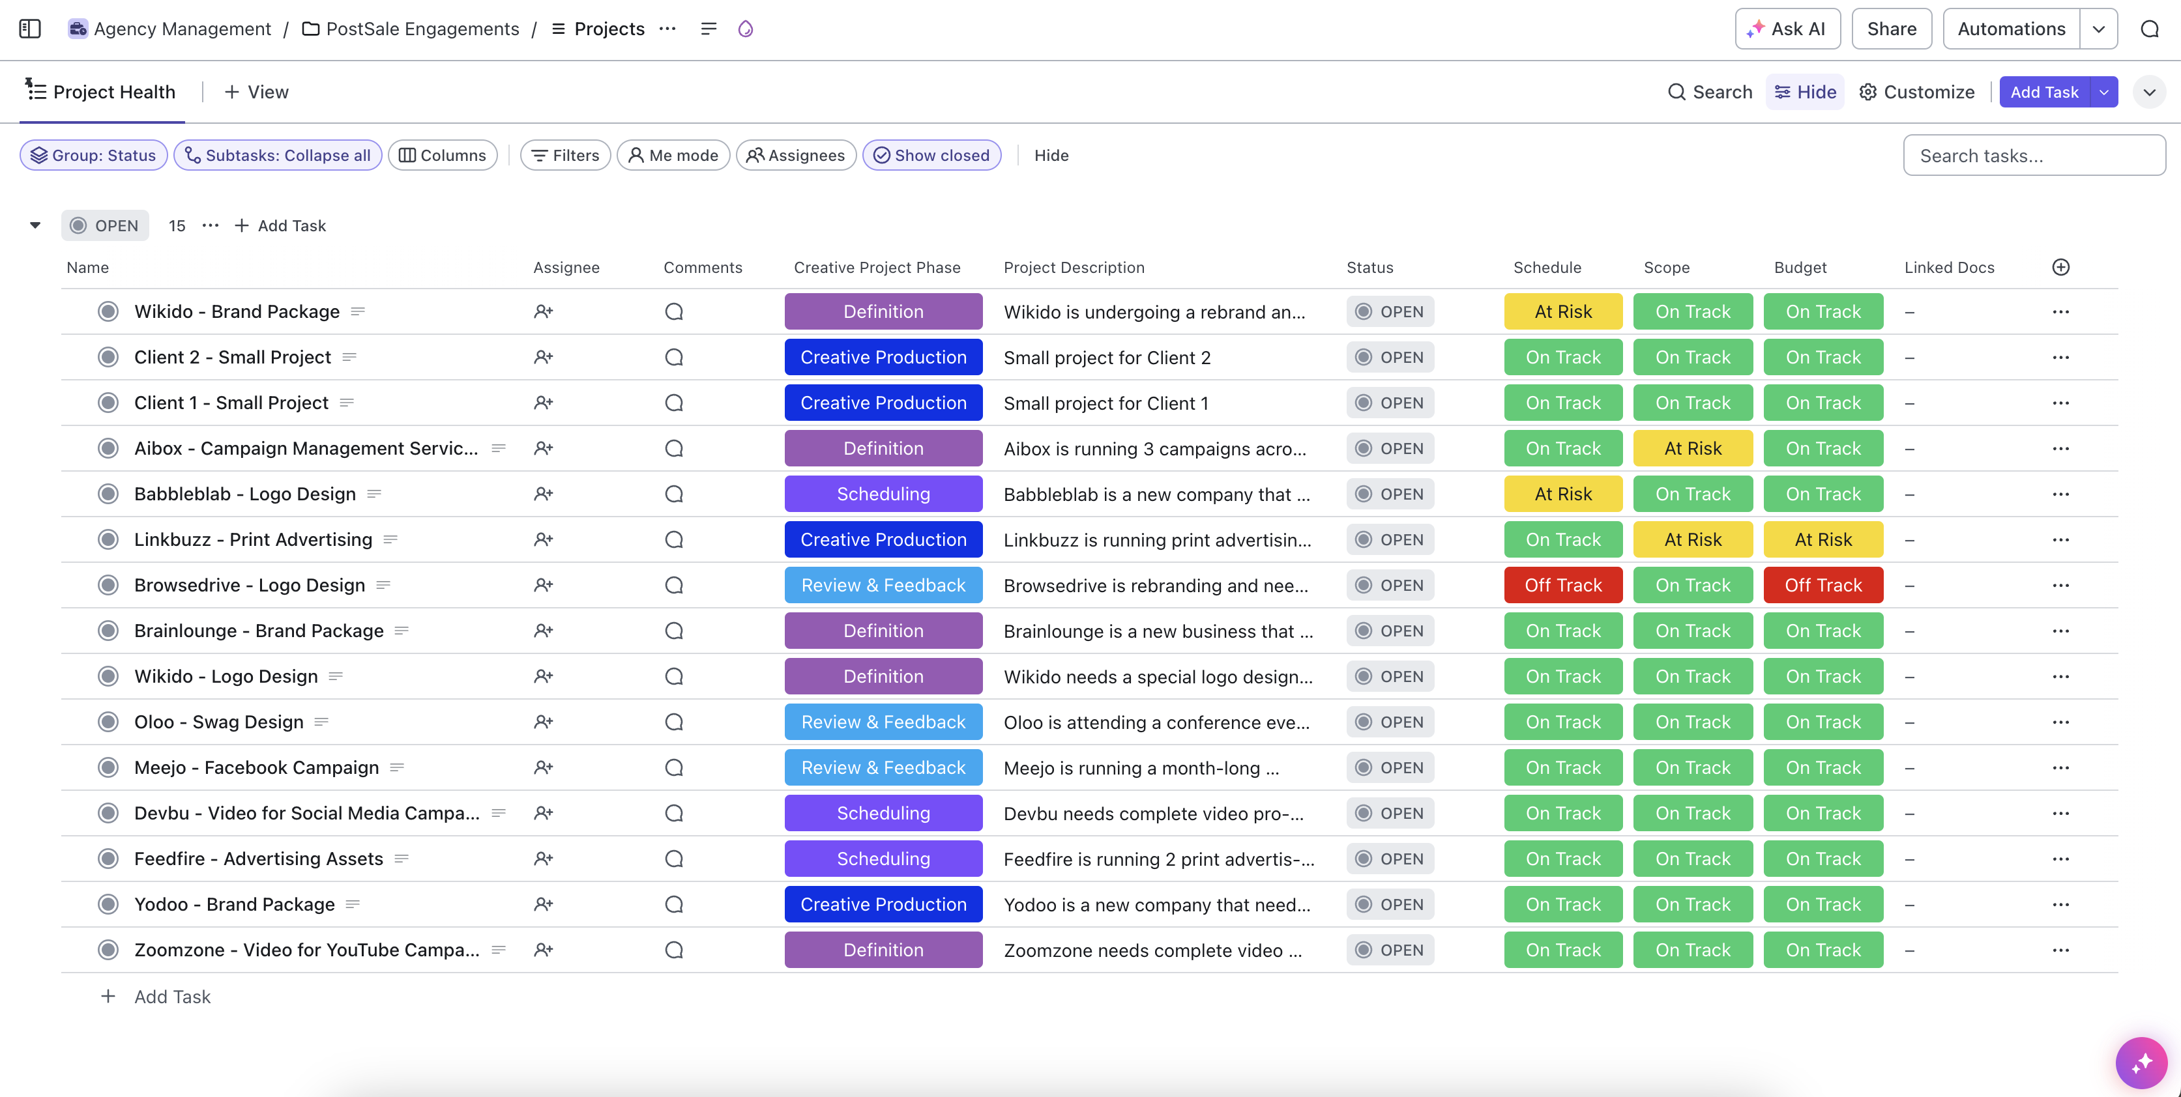Toggle Subtasks Collapse all setting

point(276,155)
